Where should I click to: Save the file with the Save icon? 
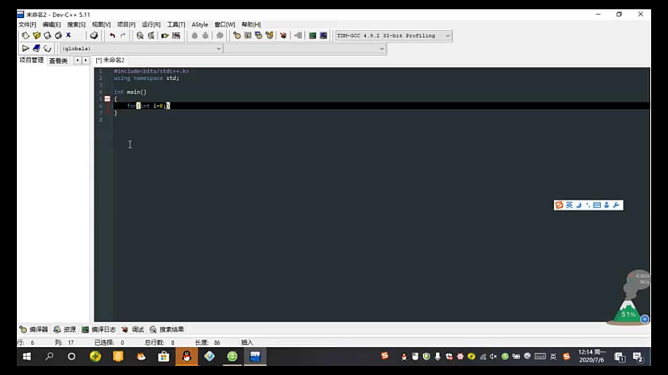(47, 35)
